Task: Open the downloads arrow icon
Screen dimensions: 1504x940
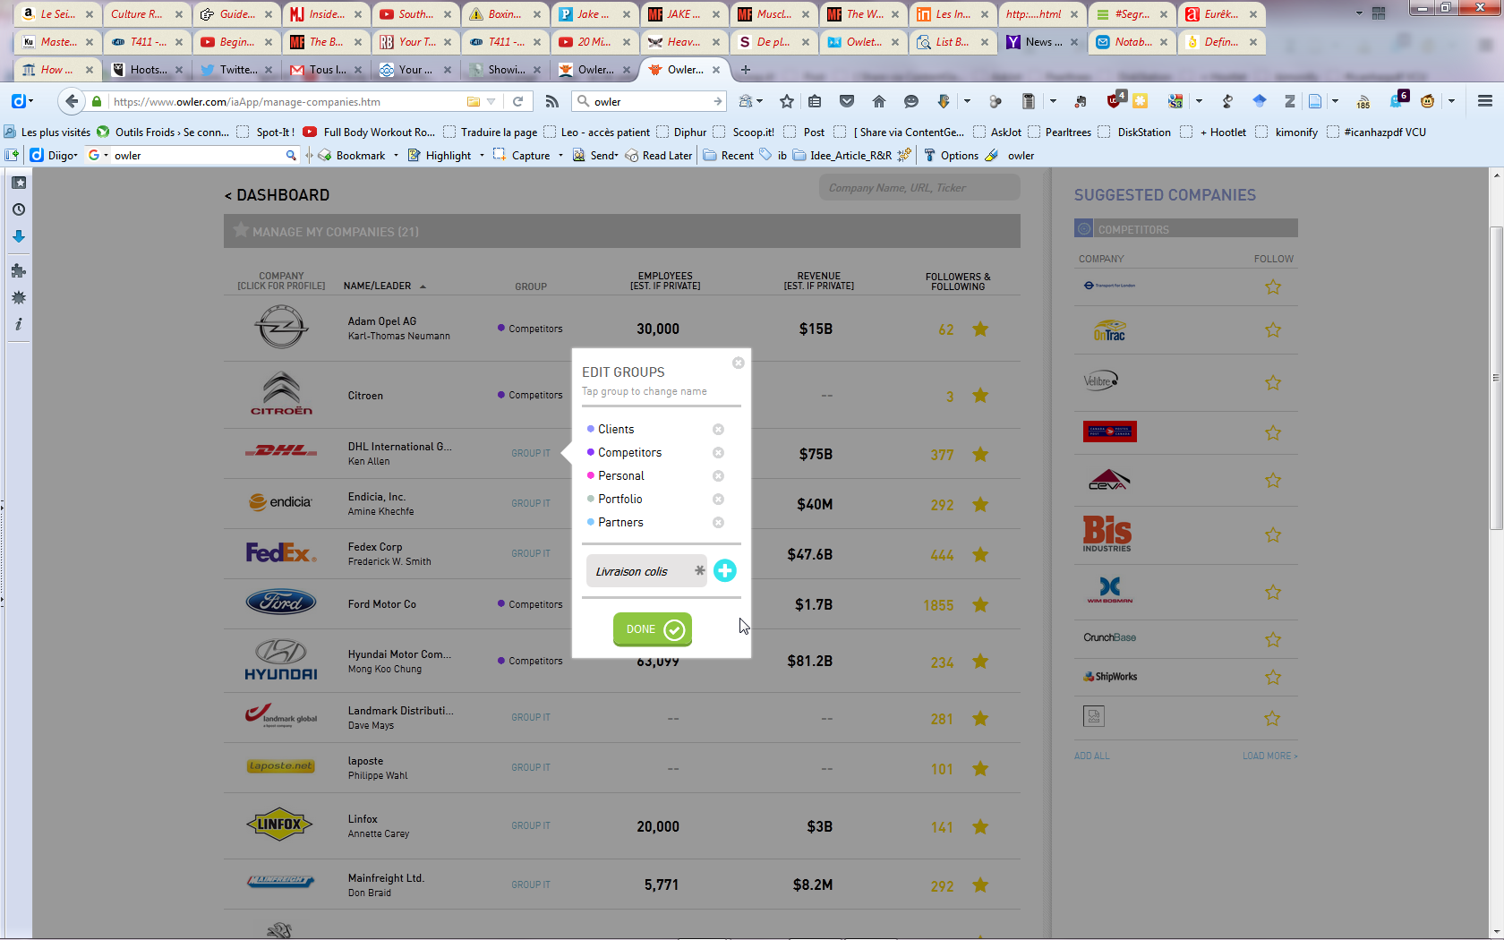Action: pyautogui.click(x=943, y=101)
